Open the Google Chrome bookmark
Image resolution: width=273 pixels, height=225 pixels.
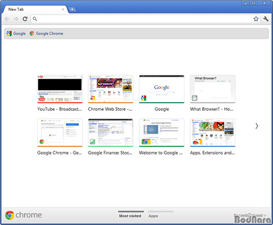coord(46,33)
